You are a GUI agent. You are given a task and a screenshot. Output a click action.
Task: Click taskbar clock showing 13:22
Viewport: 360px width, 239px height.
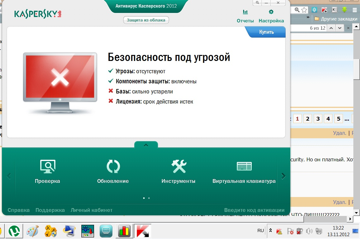point(338,231)
